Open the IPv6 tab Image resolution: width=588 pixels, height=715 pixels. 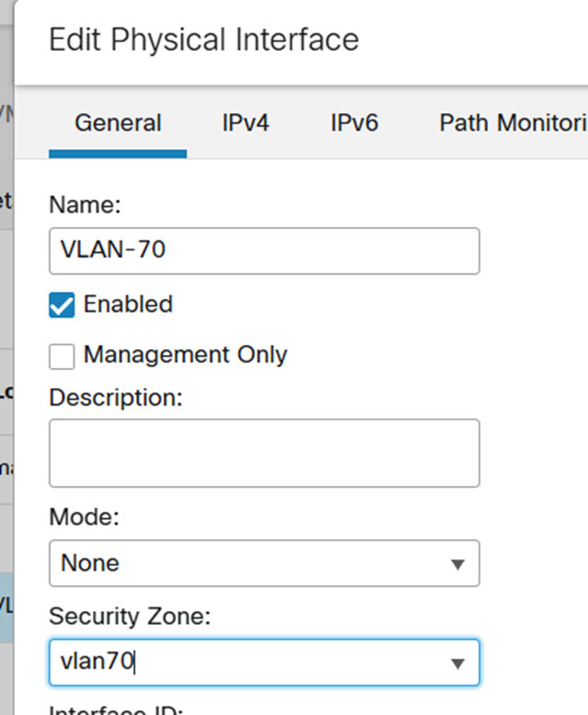pyautogui.click(x=354, y=123)
